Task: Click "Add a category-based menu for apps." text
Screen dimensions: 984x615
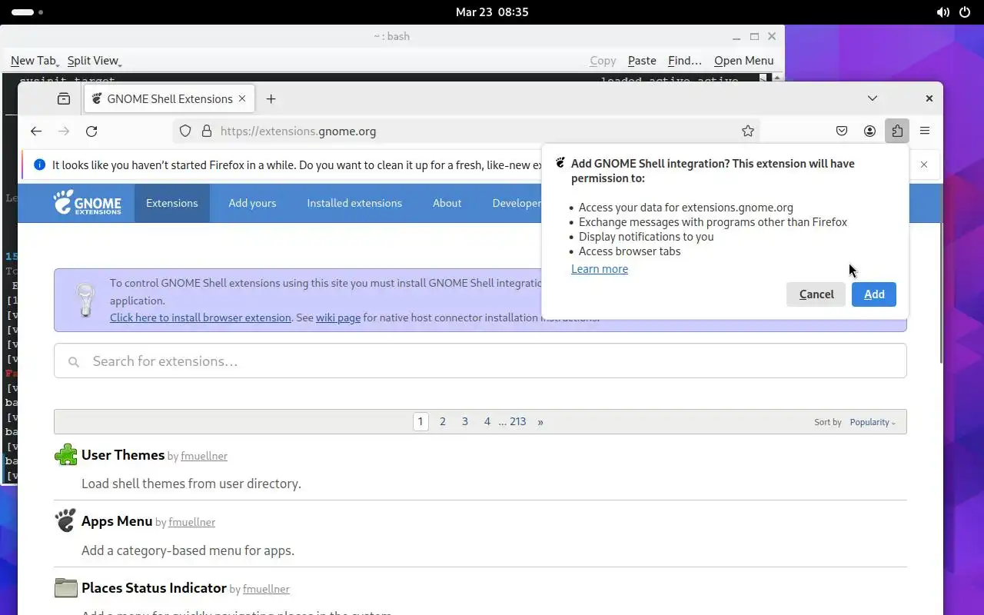Action: pyautogui.click(x=188, y=550)
